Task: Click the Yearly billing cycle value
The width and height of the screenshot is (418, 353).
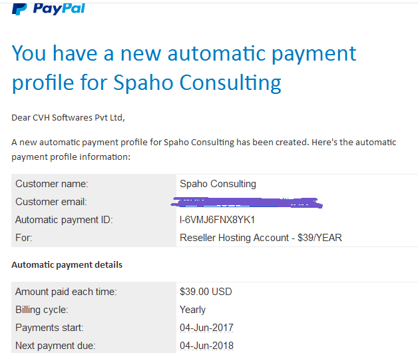Action: click(x=192, y=310)
